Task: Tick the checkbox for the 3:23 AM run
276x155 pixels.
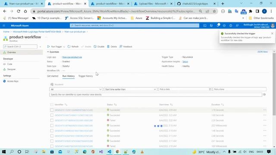Action: pyautogui.click(x=52, y=115)
